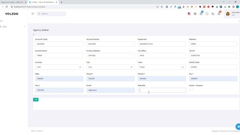Click the GSM input field

(x=59, y=79)
